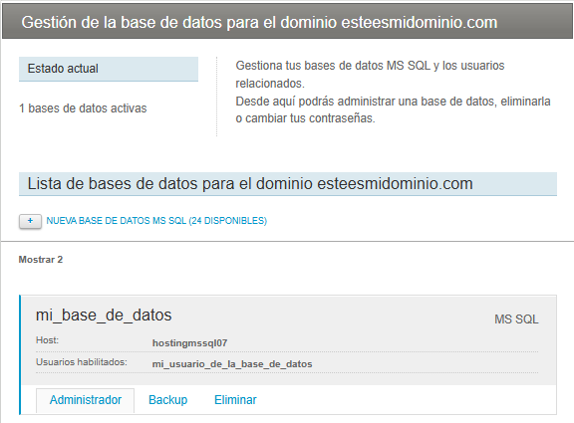The height and width of the screenshot is (423, 574).
Task: Select the Administrador tab
Action: (86, 400)
